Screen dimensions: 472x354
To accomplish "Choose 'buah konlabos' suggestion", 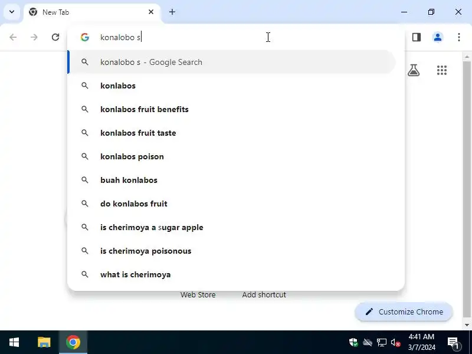I will pyautogui.click(x=232, y=180).
